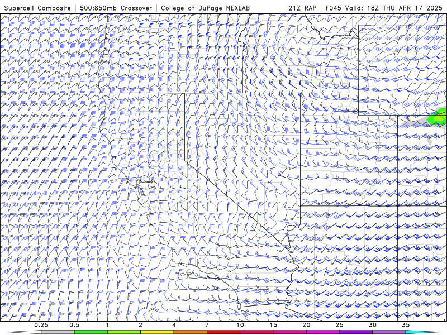Image resolution: width=447 pixels, height=335 pixels.
Task: Click the 'Supercell Composite' title text
Action: 37,8
